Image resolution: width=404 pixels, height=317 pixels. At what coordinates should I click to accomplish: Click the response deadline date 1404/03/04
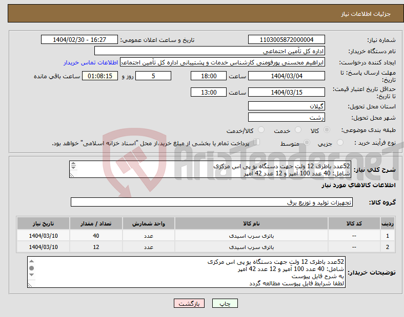coord(286,76)
